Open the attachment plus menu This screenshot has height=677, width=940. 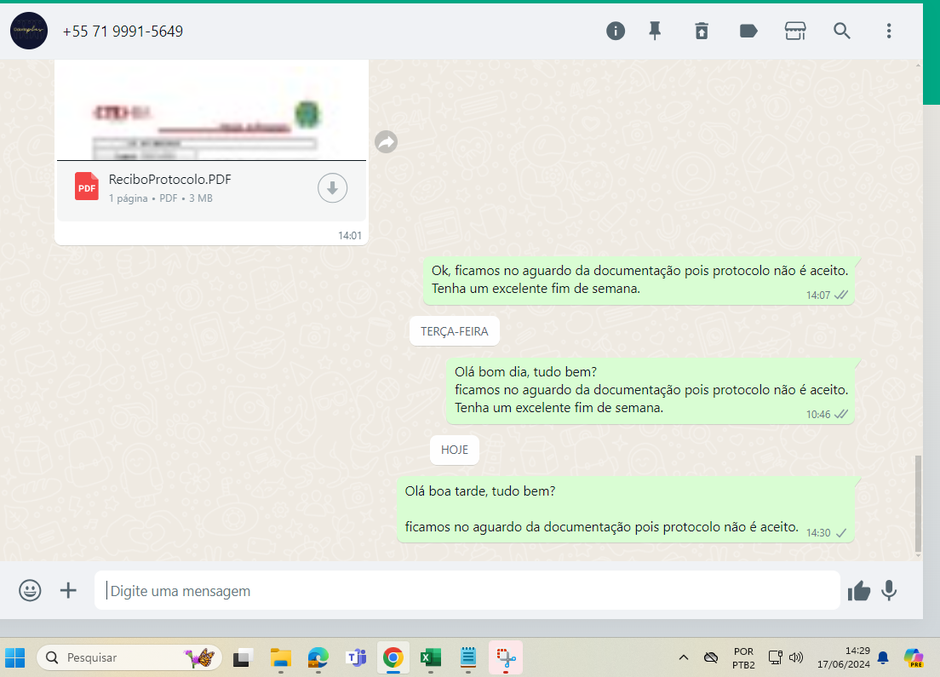pyautogui.click(x=68, y=590)
